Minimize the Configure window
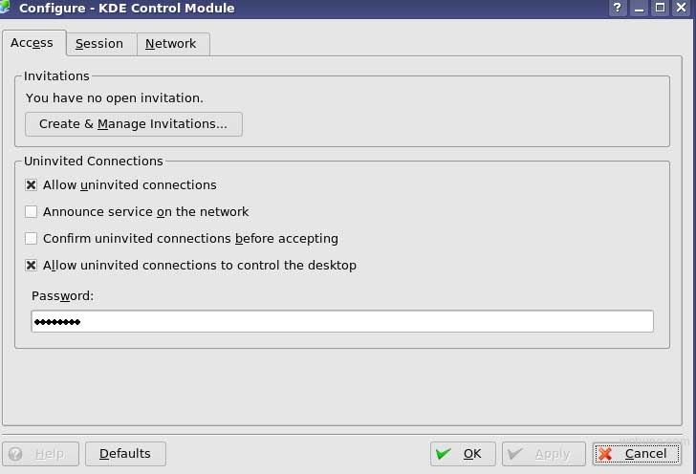 pyautogui.click(x=639, y=8)
